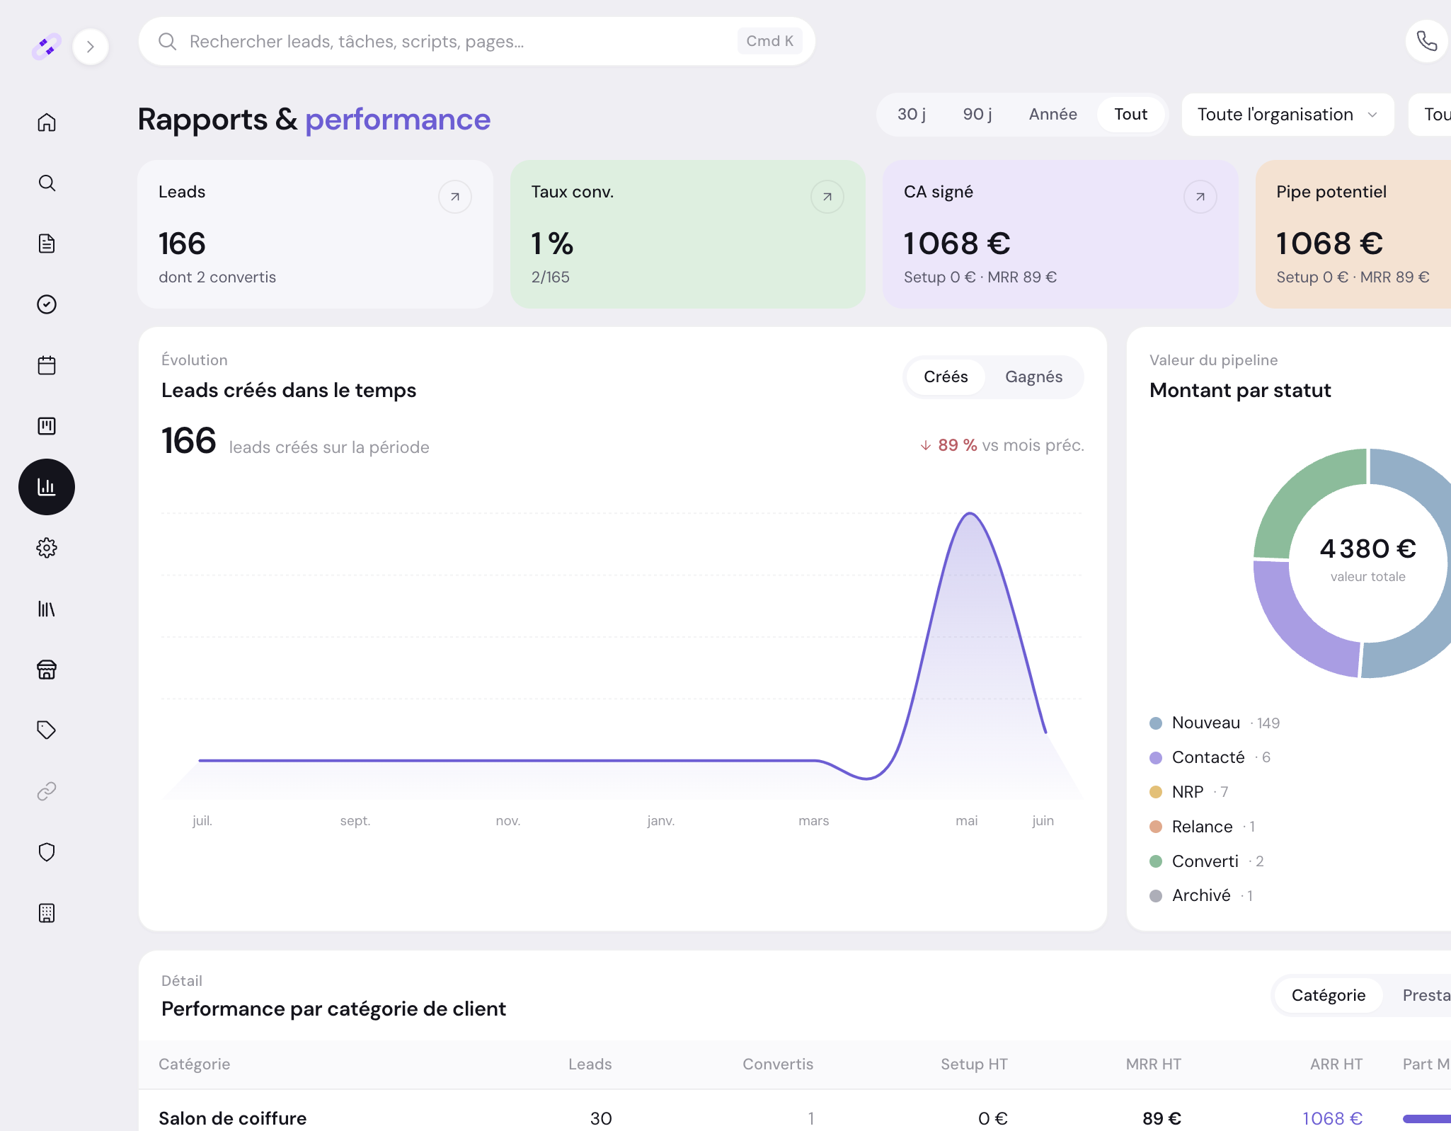Open the Leads card arrow link
Image resolution: width=1451 pixels, height=1131 pixels.
pyautogui.click(x=455, y=197)
